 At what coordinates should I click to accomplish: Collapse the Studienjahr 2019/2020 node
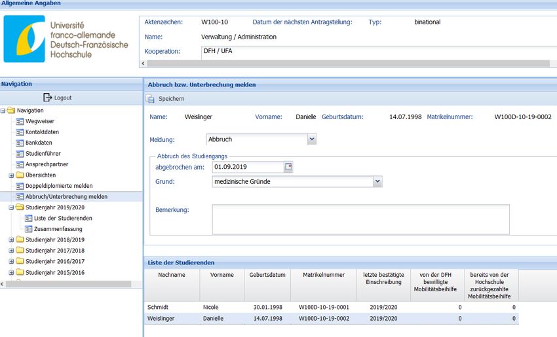(x=11, y=207)
